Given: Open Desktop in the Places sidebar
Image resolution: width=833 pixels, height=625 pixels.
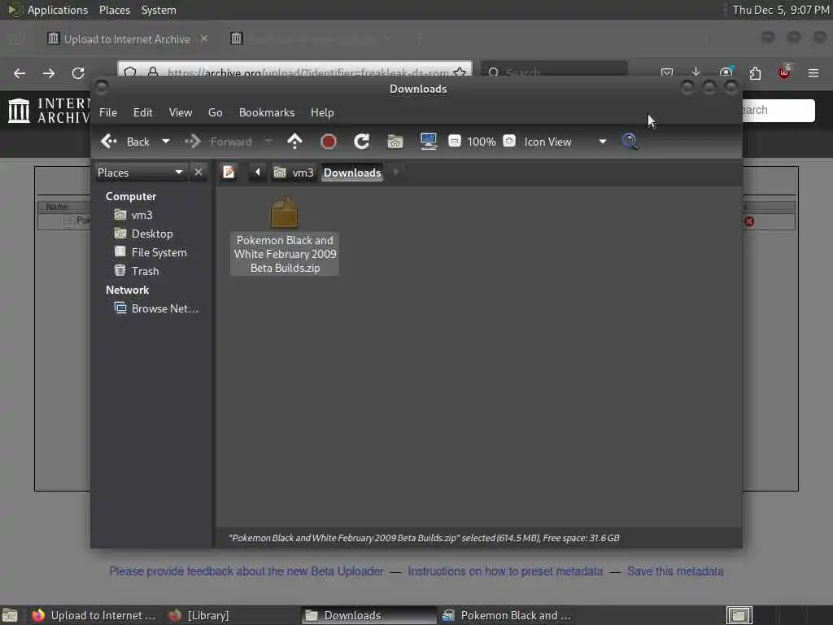Looking at the screenshot, I should [x=152, y=234].
